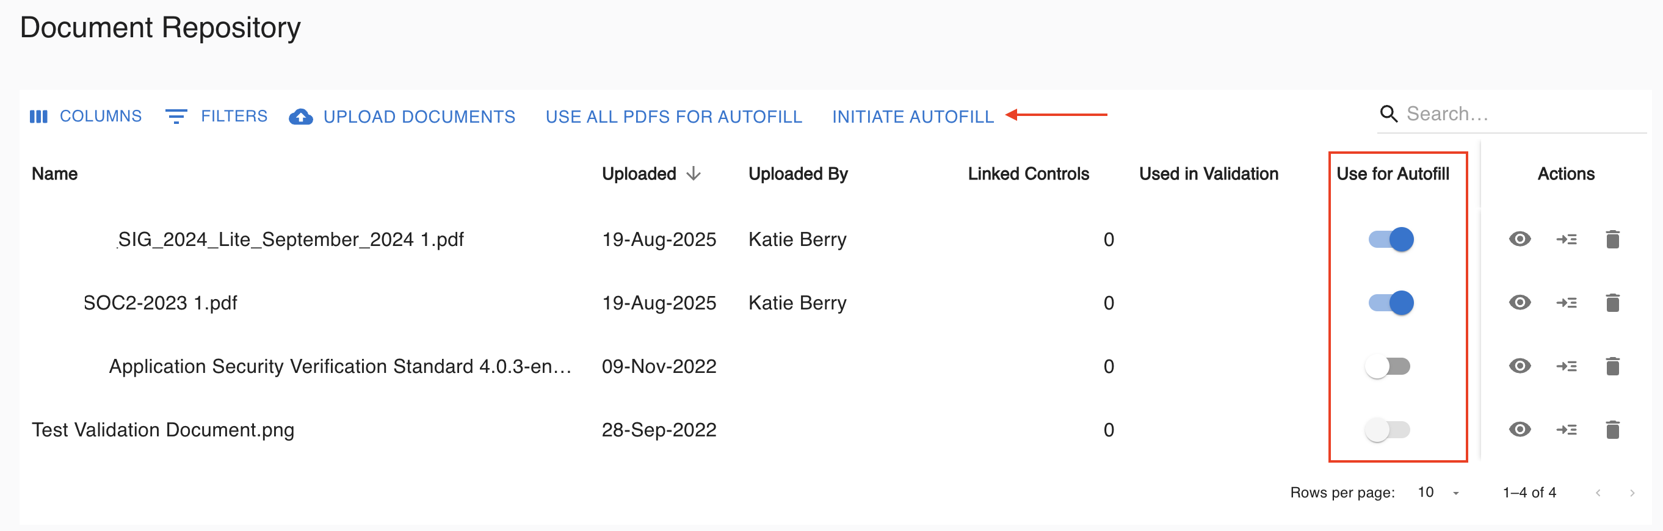Click 19-Aug-2025 date in SOC2-2023 row

[x=659, y=303]
